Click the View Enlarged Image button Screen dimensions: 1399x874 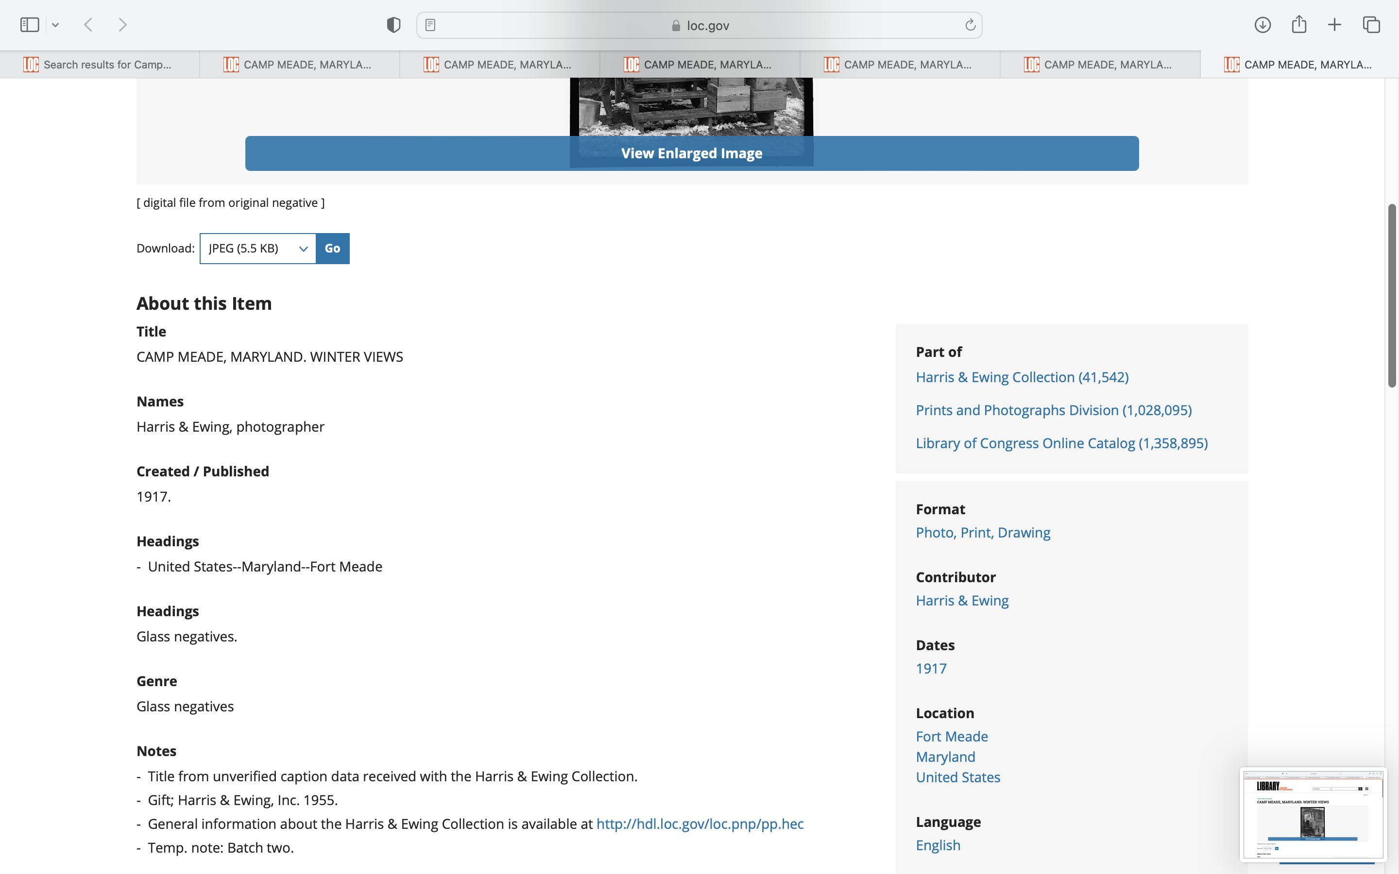691,153
